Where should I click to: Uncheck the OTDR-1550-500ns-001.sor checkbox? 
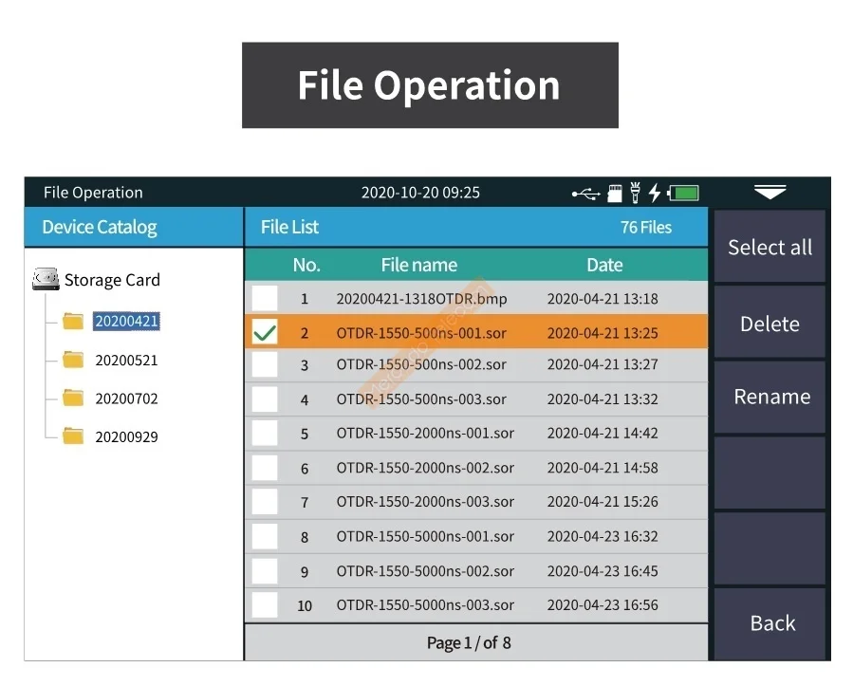(x=265, y=333)
